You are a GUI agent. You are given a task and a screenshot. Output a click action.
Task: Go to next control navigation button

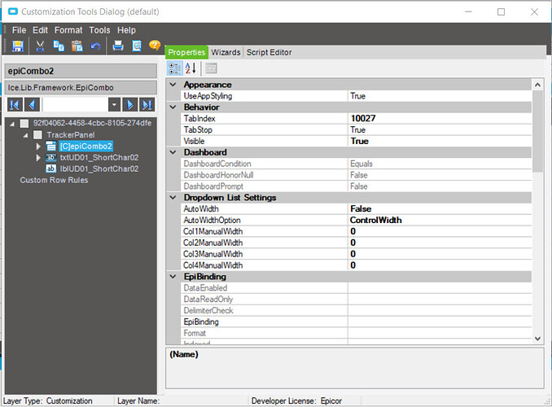pos(130,104)
